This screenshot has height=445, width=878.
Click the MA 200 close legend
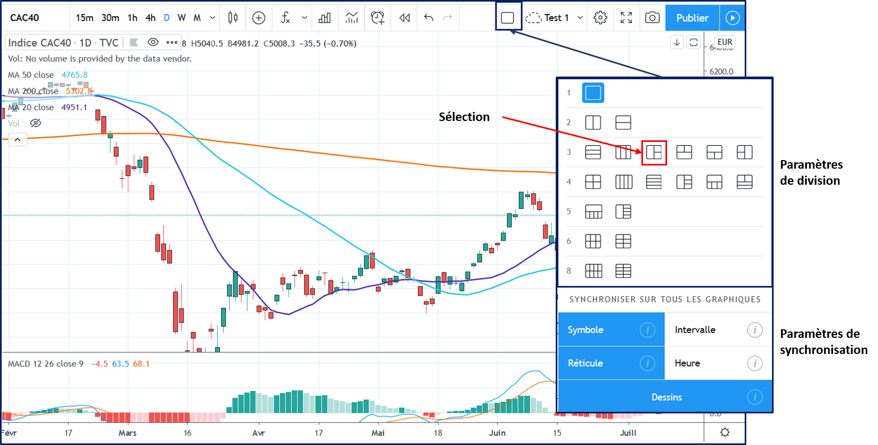(33, 91)
